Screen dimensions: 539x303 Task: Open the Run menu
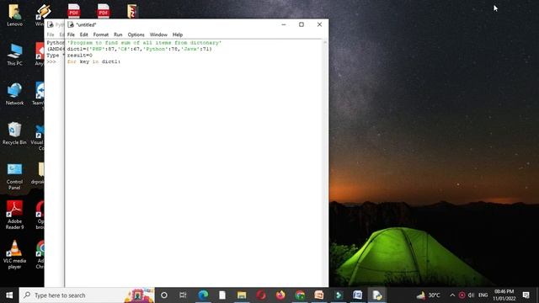118,35
